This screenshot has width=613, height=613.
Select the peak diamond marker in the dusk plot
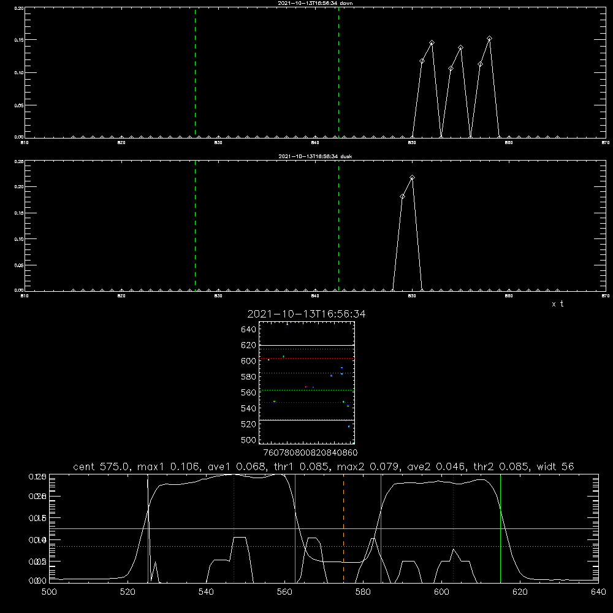[412, 178]
